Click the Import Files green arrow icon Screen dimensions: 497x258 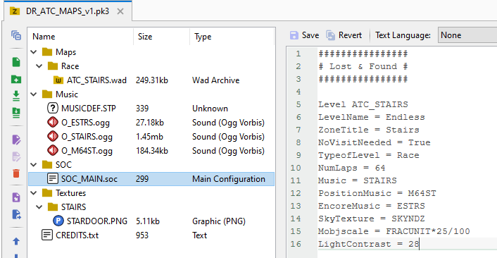(x=16, y=96)
